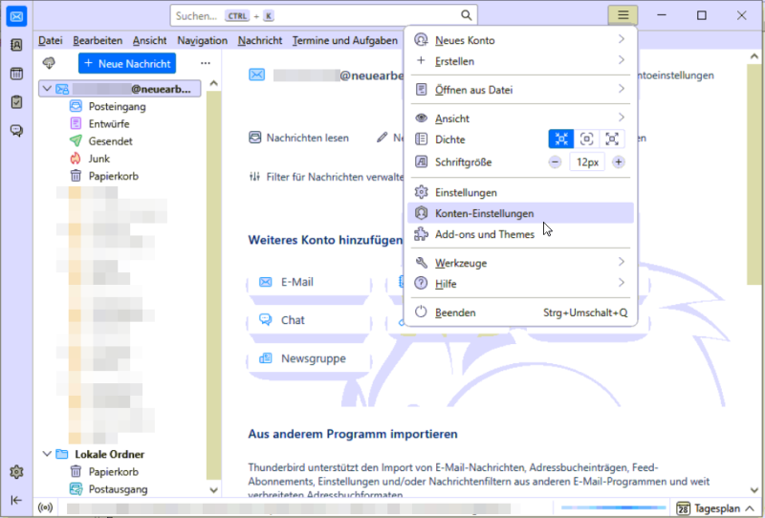
Task: Click folder pane scrollbar up arrow
Action: click(x=213, y=83)
